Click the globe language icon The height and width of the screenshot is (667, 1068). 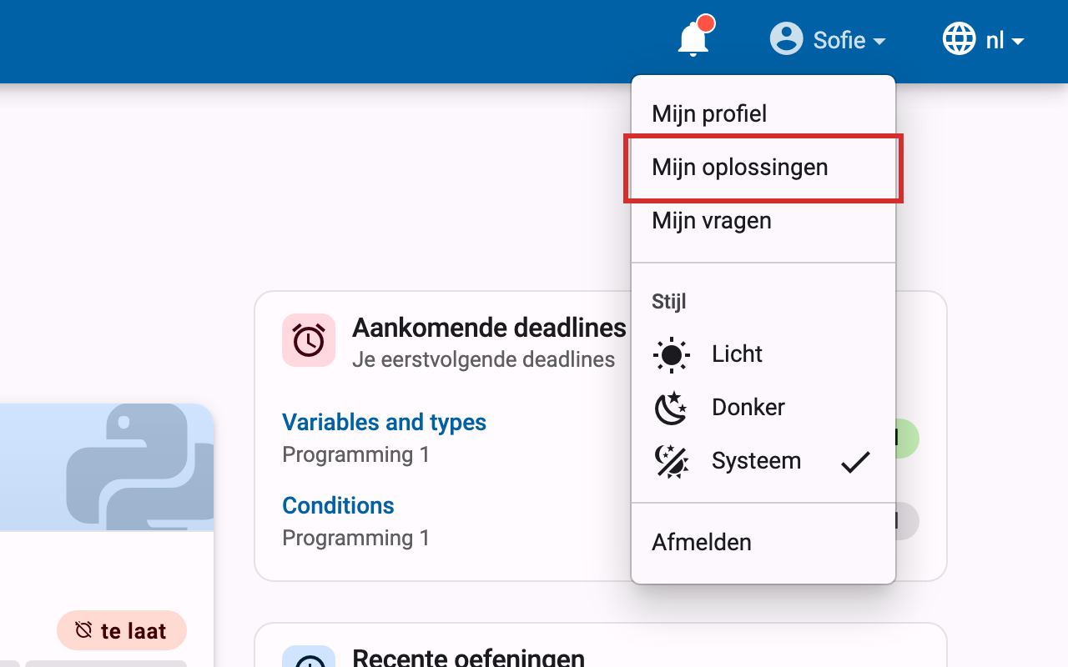(x=959, y=38)
